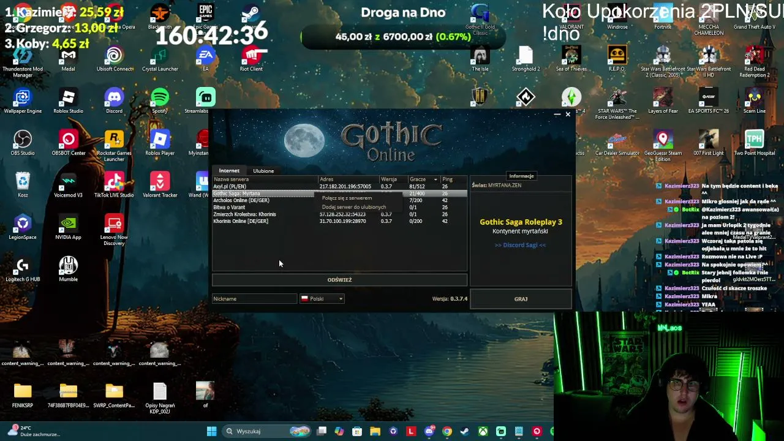This screenshot has width=784, height=441.
Task: Select the Riot Client desktop icon
Action: coord(251,59)
